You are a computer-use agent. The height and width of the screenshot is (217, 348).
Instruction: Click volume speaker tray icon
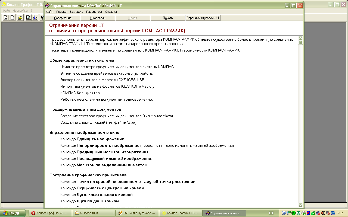coord(323,213)
